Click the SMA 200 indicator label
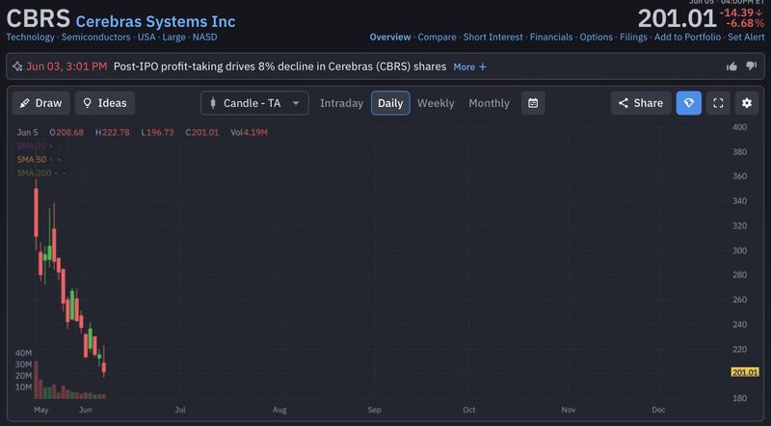771x426 pixels. point(34,173)
